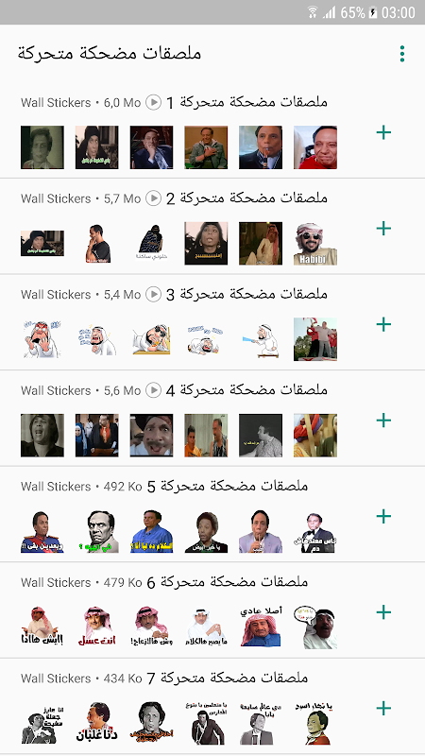Select the إيش هاذا sticker thumbnail

42,627
